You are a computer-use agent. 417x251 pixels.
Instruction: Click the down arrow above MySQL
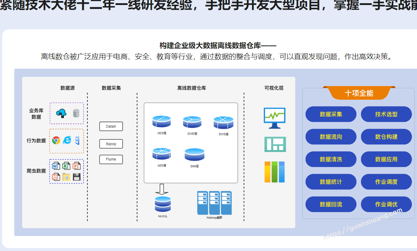[161, 189]
